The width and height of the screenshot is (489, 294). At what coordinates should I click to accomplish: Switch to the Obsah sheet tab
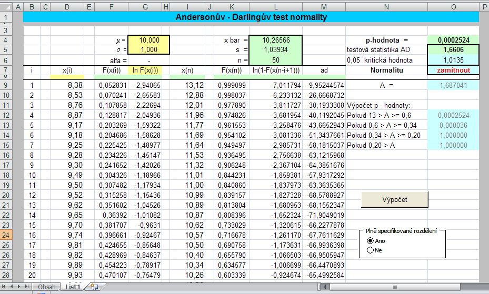tap(47, 287)
